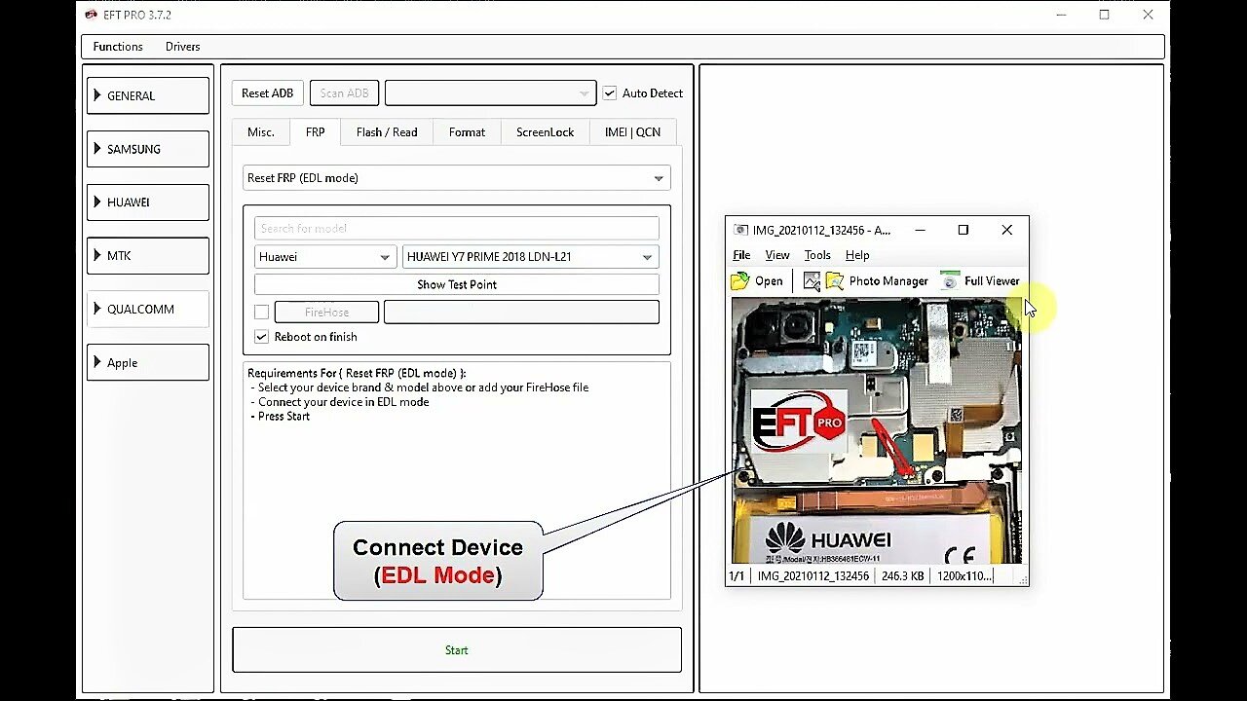Click the Reset ADB button
The width and height of the screenshot is (1247, 701).
point(268,92)
